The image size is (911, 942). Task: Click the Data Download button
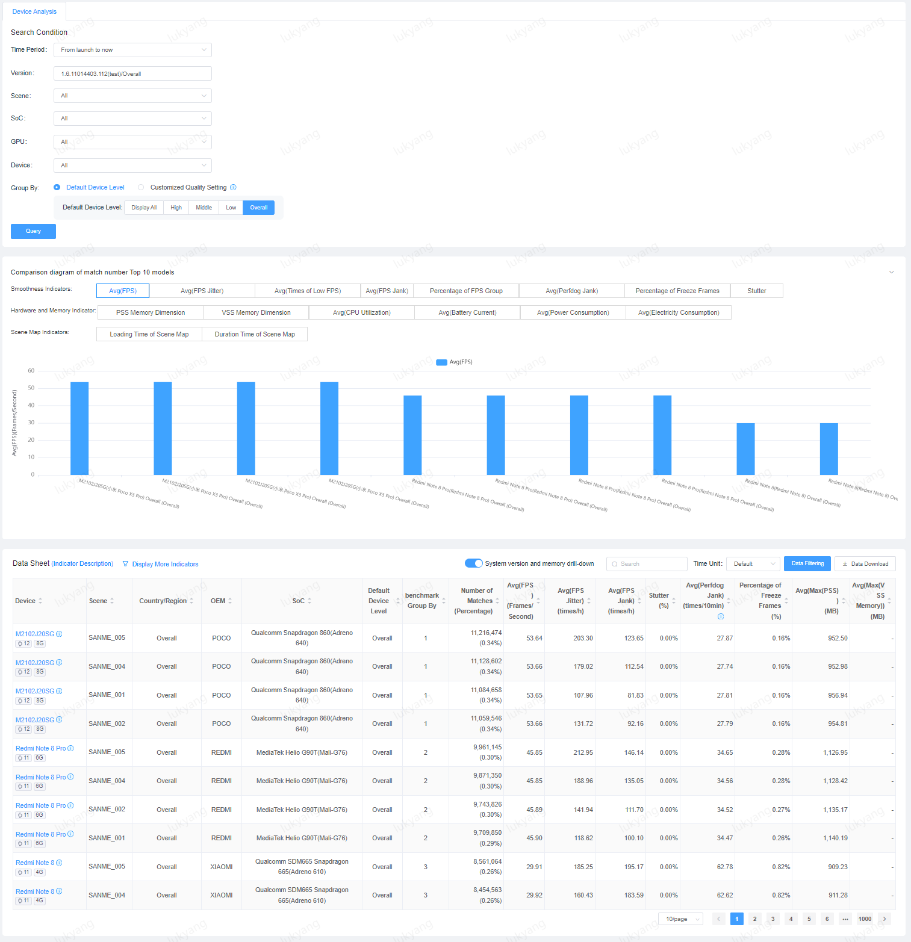coord(865,564)
